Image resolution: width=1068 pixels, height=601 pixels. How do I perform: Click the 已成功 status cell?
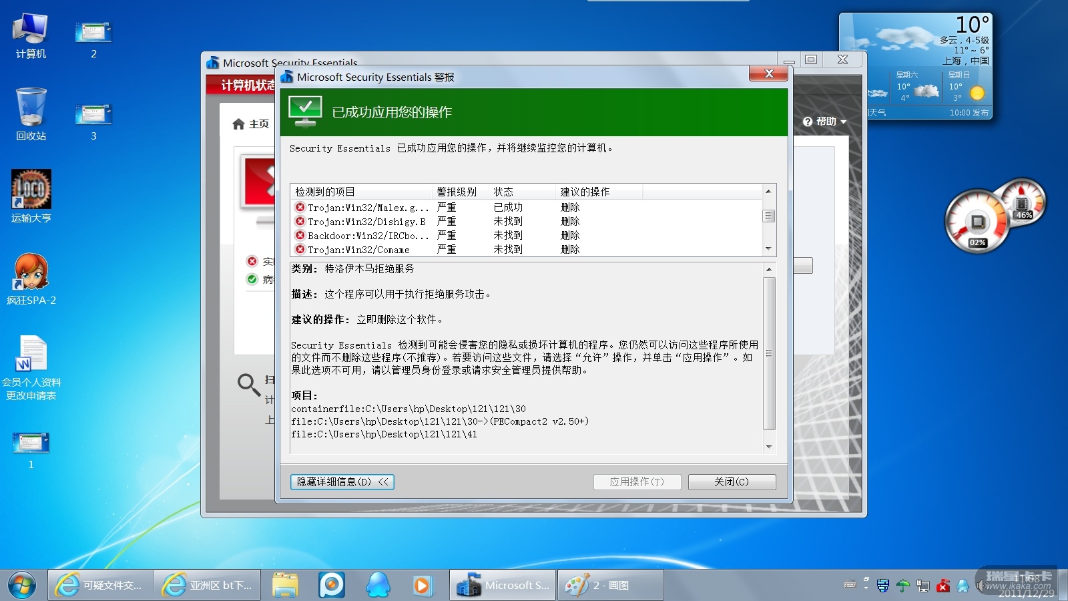click(508, 208)
